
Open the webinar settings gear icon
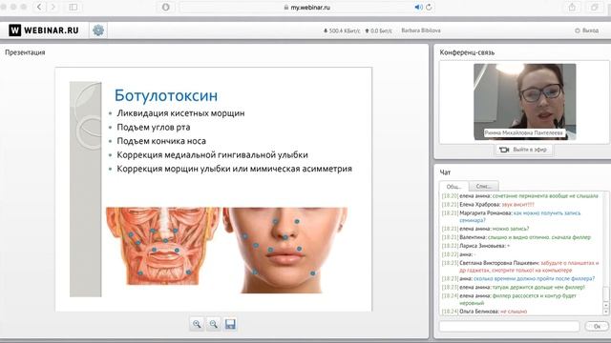pos(98,30)
